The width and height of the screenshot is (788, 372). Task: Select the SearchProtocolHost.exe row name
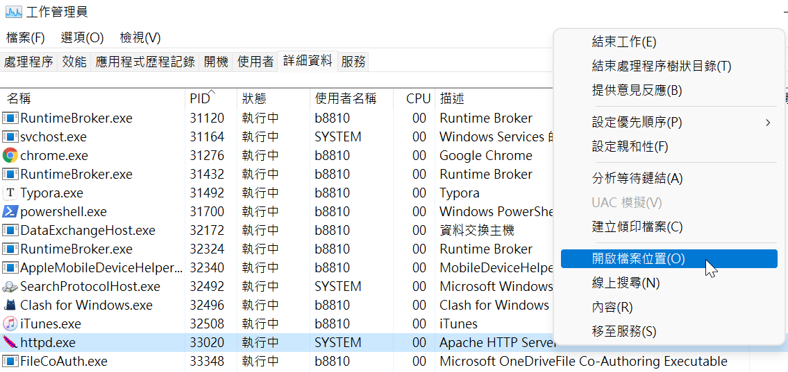(x=90, y=287)
